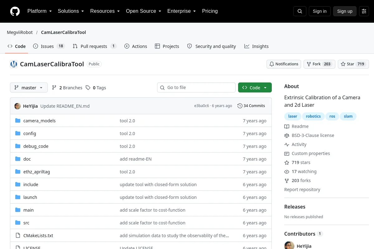Open the Pricing link
The image size is (374, 249).
tap(210, 11)
